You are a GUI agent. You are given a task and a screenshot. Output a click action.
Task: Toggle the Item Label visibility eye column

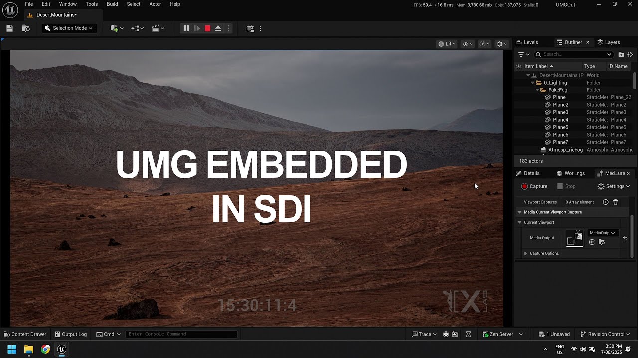(518, 66)
